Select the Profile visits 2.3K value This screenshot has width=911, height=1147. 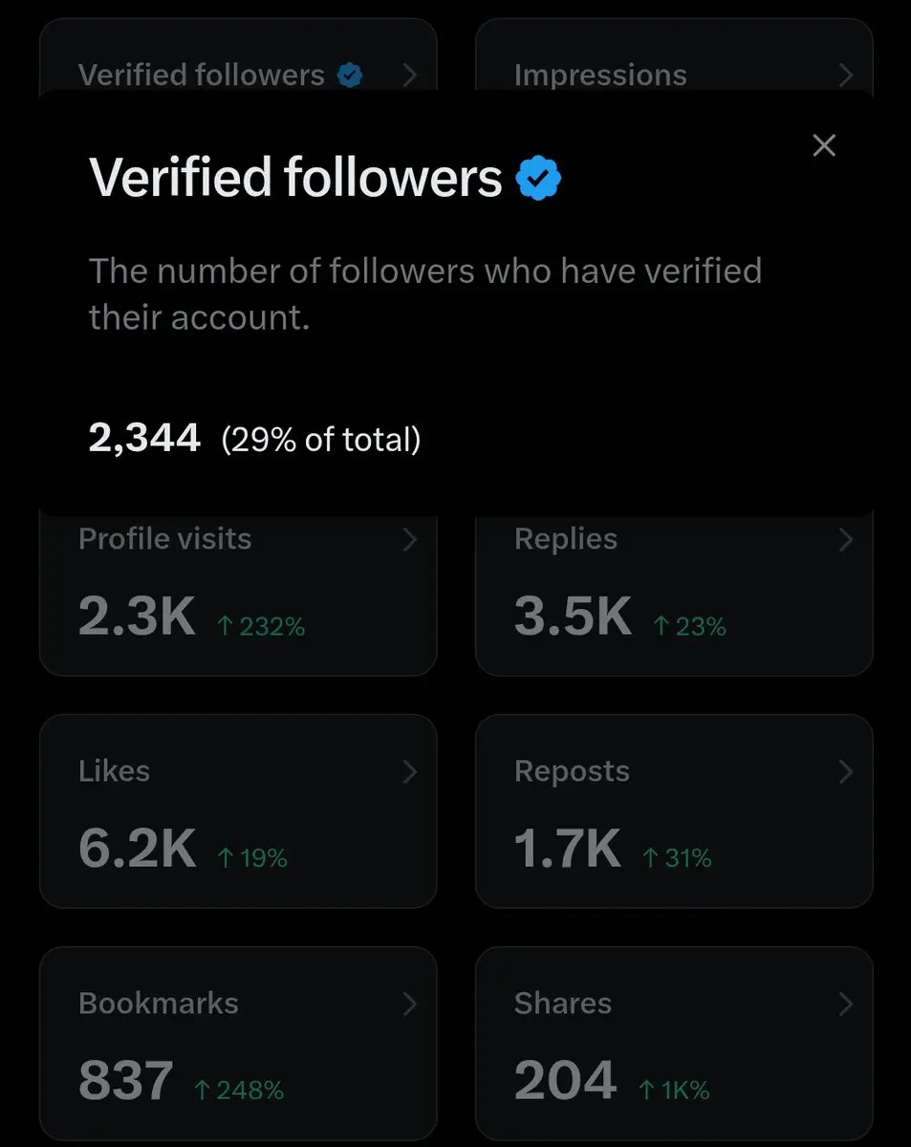coord(137,617)
